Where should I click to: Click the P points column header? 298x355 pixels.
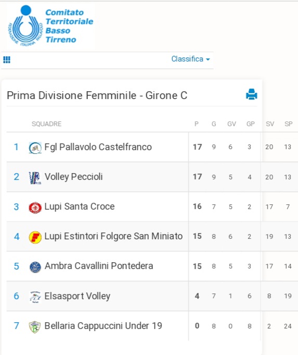[x=197, y=124]
